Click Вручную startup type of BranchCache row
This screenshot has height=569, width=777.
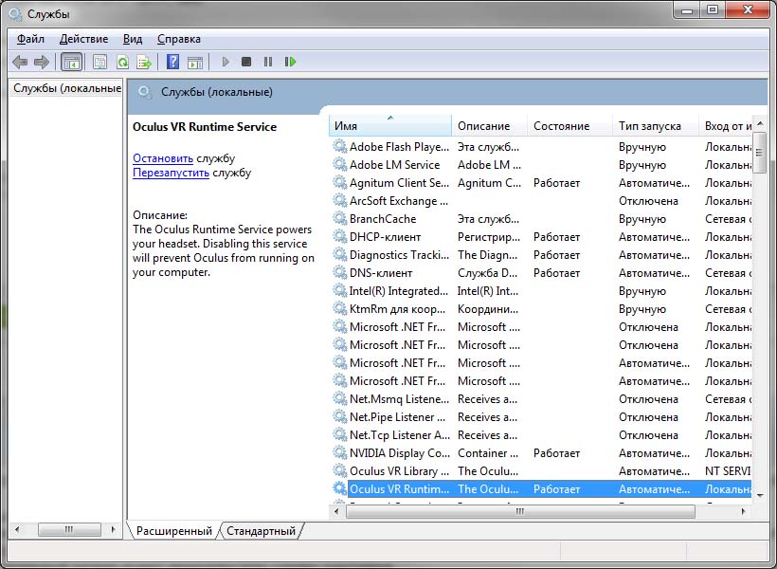(x=642, y=219)
